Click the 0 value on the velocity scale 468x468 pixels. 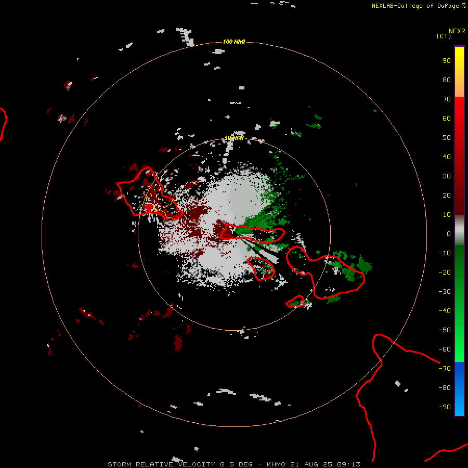(449, 233)
